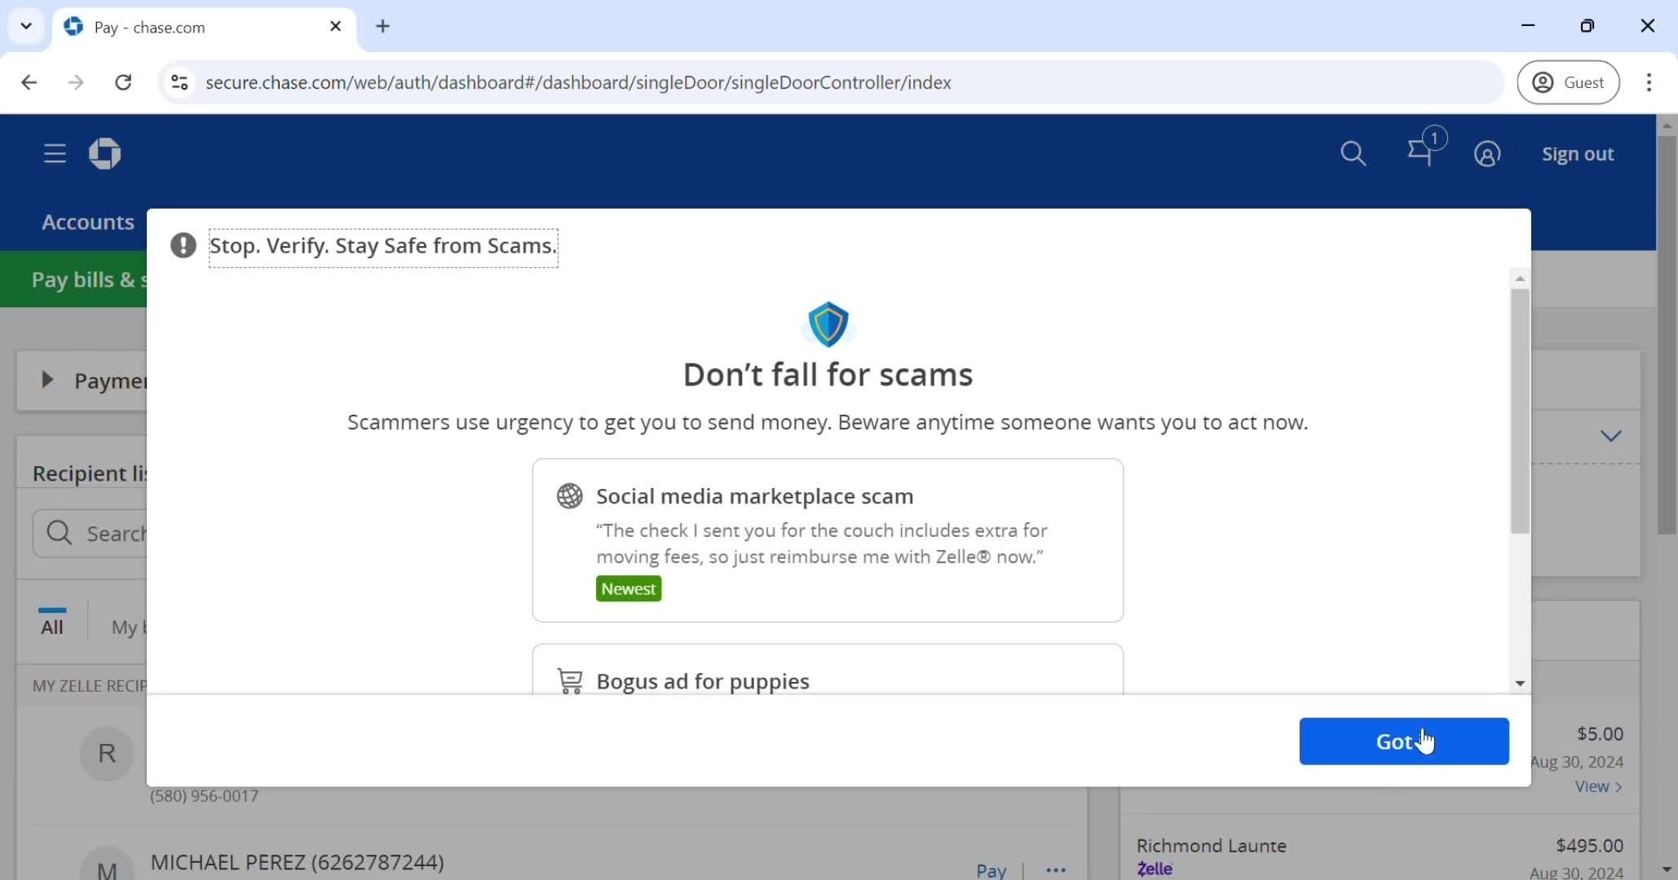Click the user account profile icon
This screenshot has height=880, width=1678.
coord(1488,154)
